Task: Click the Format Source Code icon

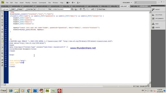Action: [2, 65]
